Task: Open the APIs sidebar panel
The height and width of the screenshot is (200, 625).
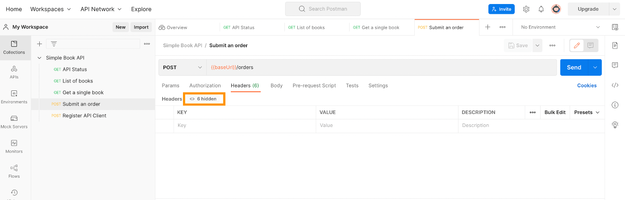Action: click(14, 73)
